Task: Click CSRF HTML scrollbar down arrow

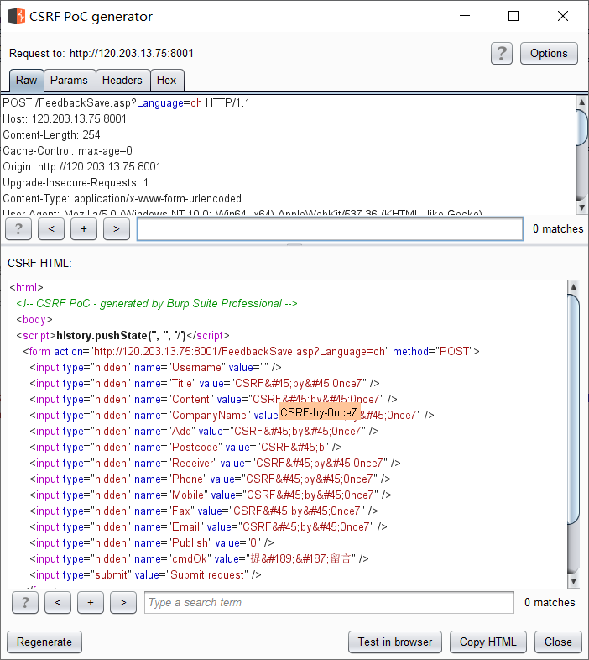Action: (x=573, y=581)
